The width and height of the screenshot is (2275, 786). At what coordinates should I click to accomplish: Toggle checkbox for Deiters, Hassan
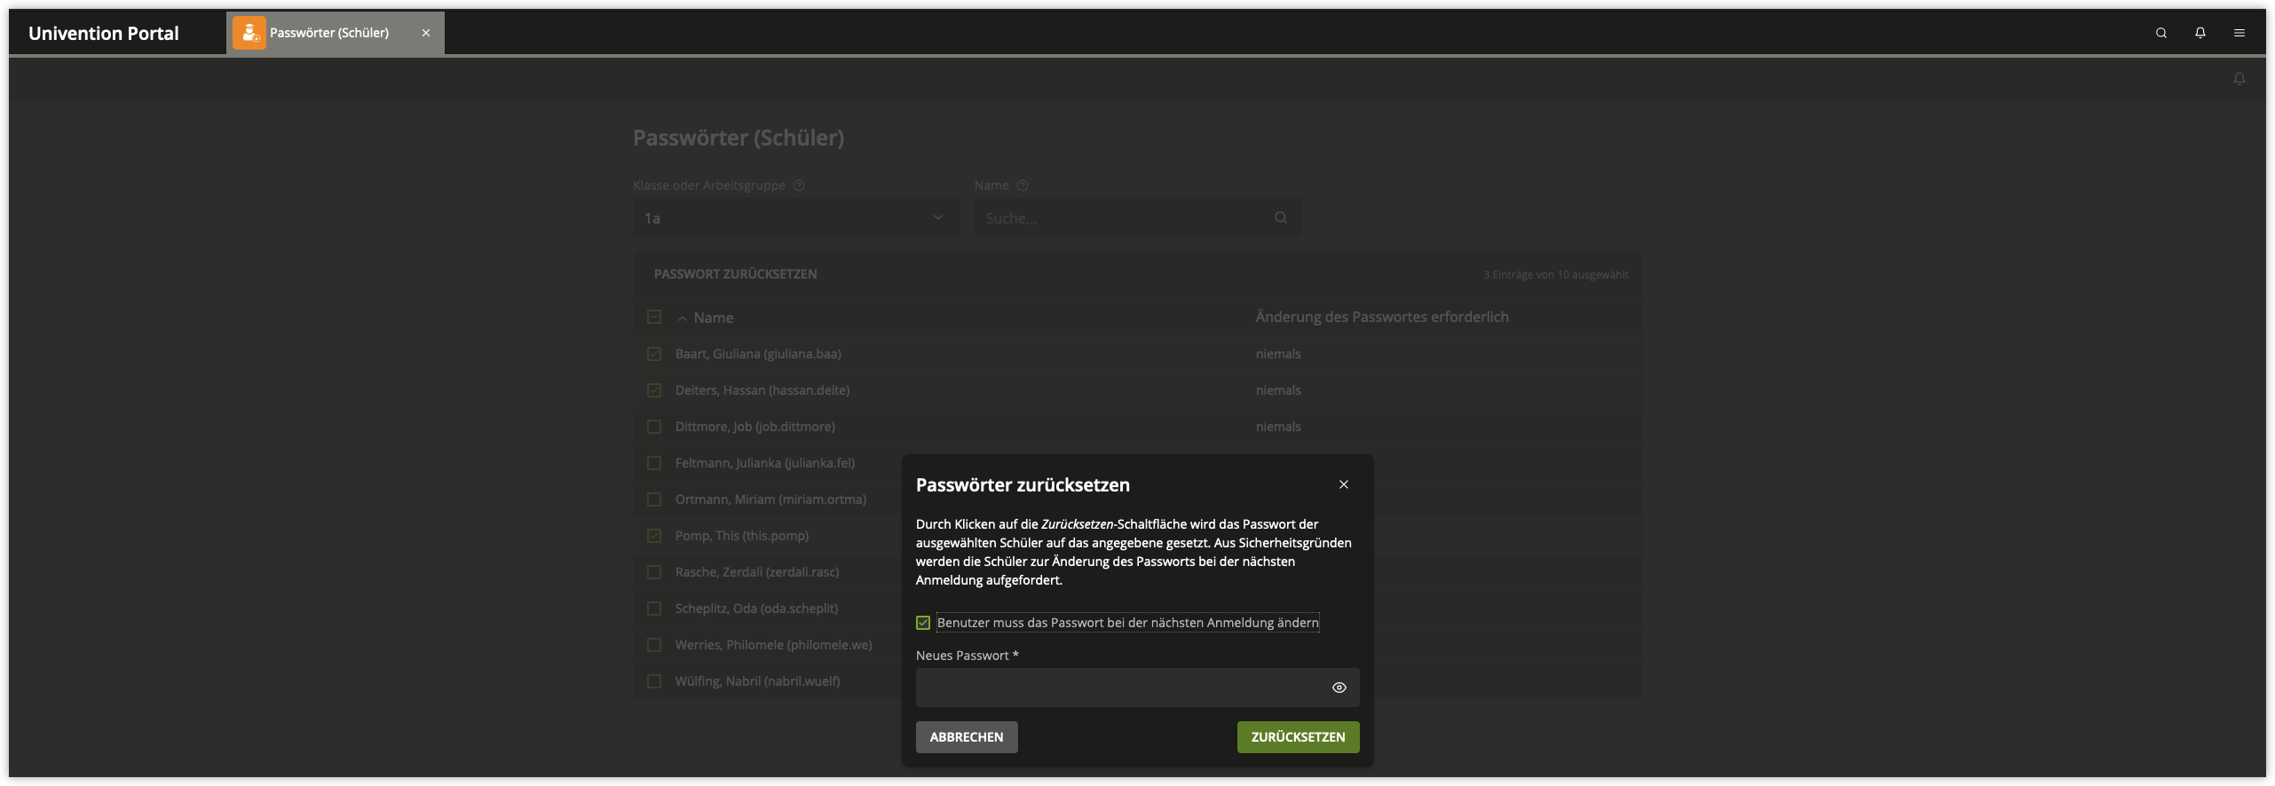(654, 390)
